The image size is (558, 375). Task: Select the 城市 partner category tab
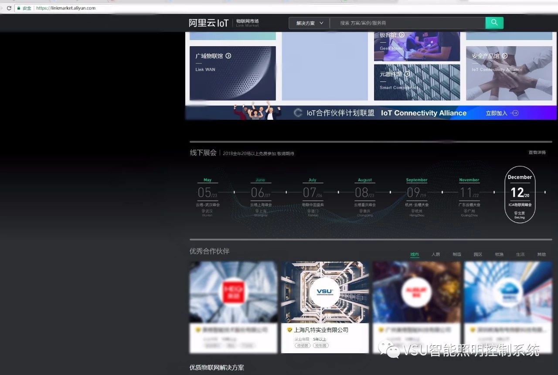coord(415,254)
